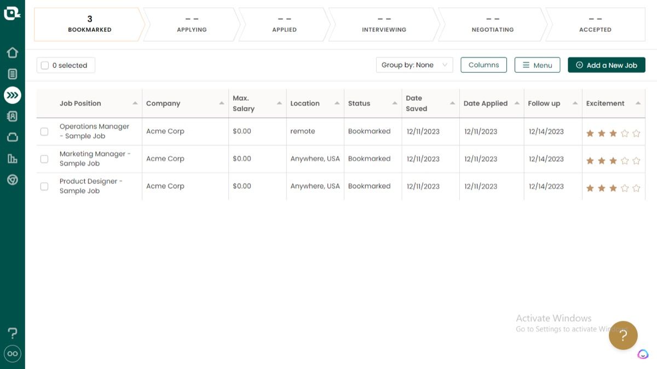Open the Marketing Manager - Sample Job entry
This screenshot has width=657, height=369.
click(95, 159)
